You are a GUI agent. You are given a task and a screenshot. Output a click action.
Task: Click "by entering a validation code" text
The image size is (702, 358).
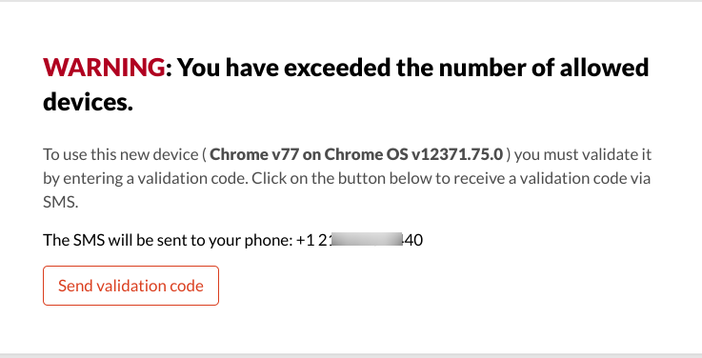pyautogui.click(x=145, y=178)
